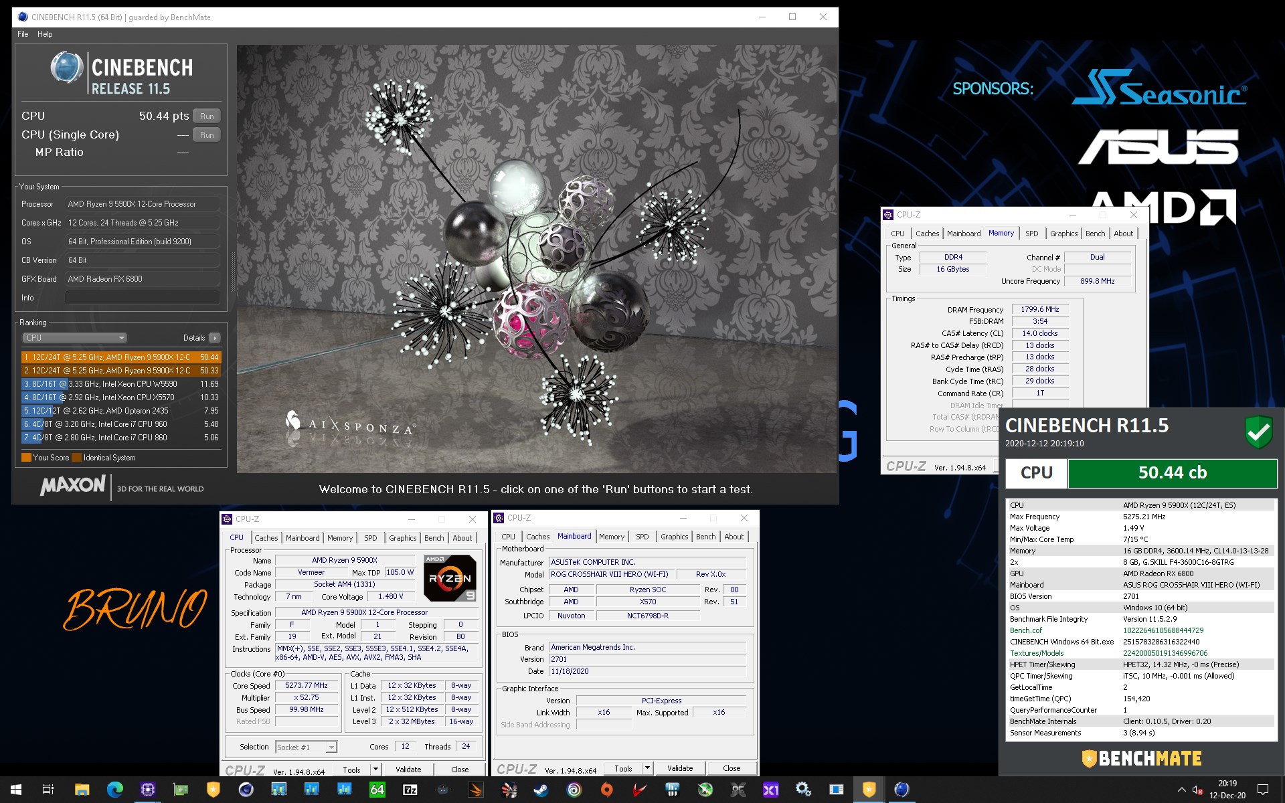Open Task View on the taskbar
Image resolution: width=1285 pixels, height=803 pixels.
pyautogui.click(x=48, y=790)
